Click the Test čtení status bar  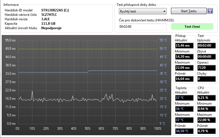coord(192,27)
